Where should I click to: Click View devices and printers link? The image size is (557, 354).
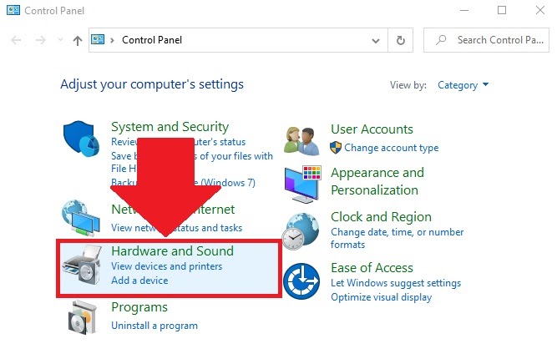click(166, 266)
